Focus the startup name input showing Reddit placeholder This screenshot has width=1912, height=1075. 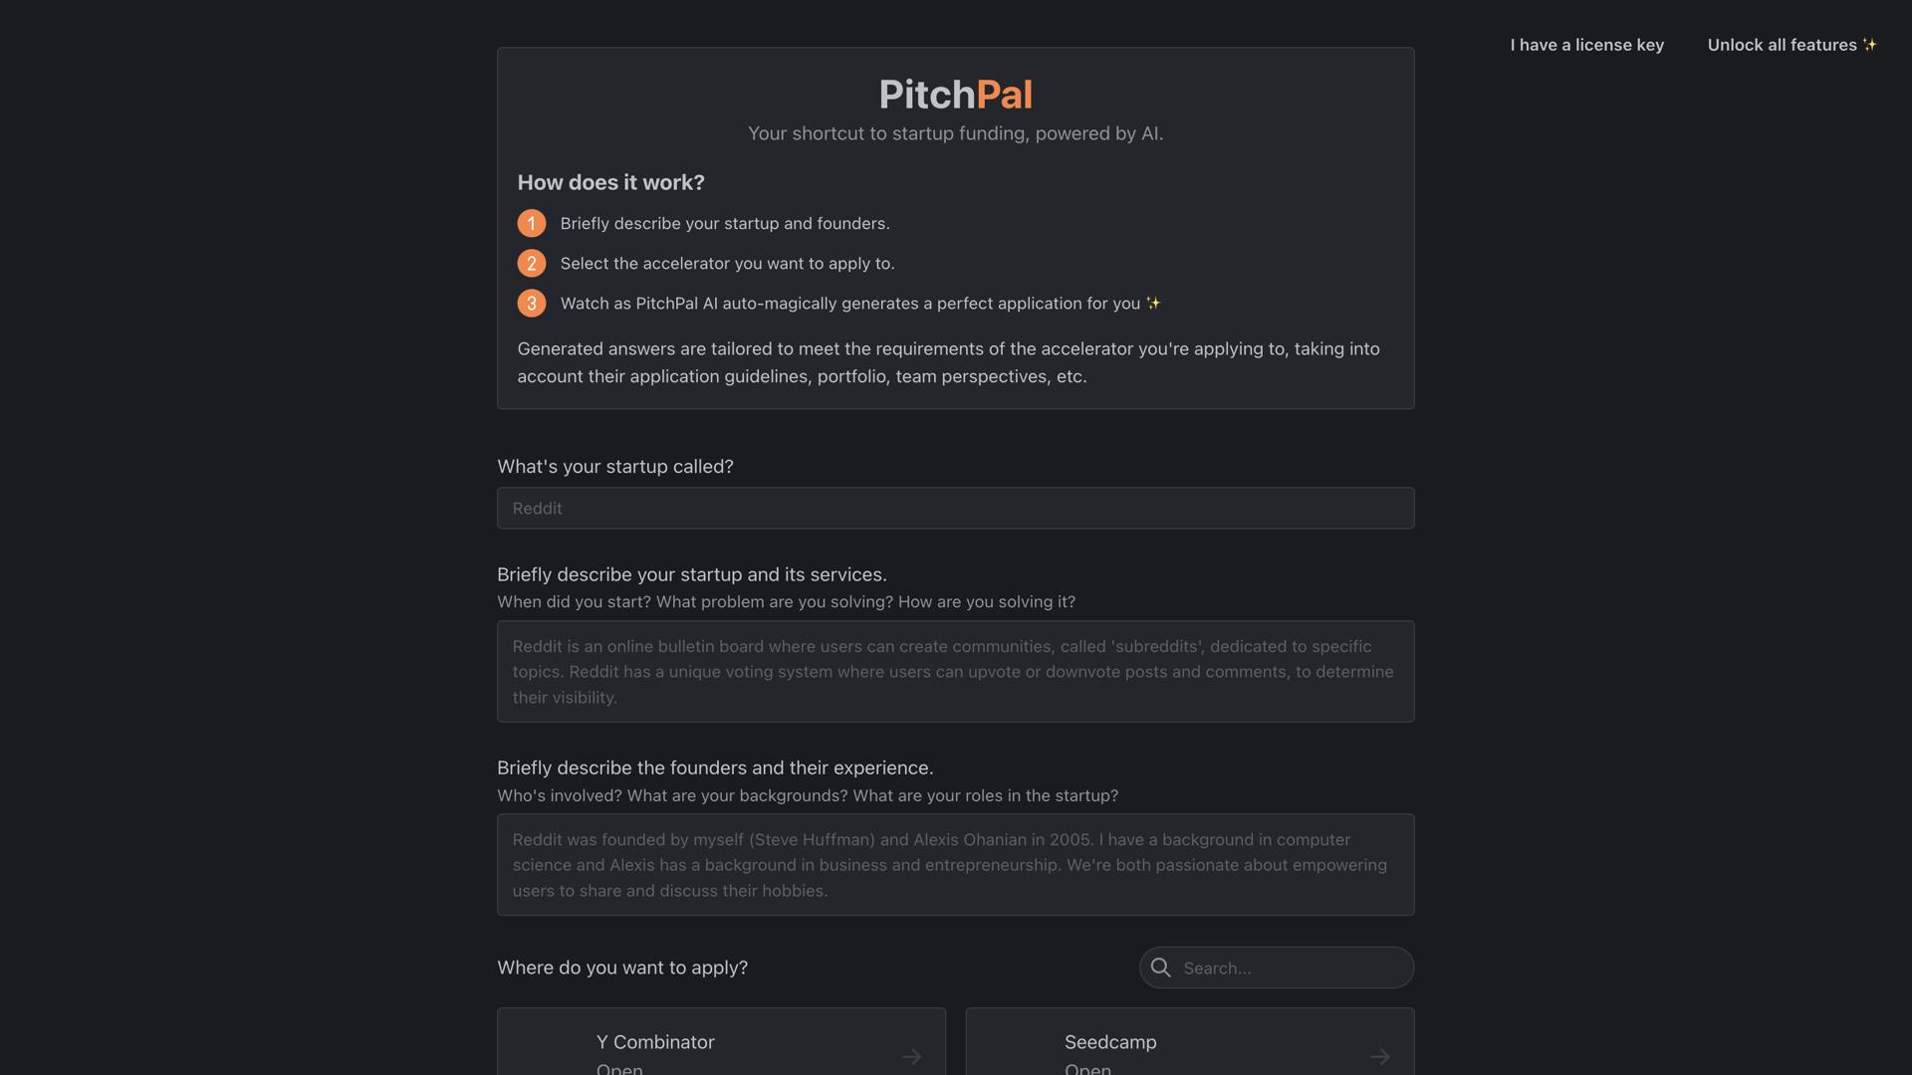point(955,508)
